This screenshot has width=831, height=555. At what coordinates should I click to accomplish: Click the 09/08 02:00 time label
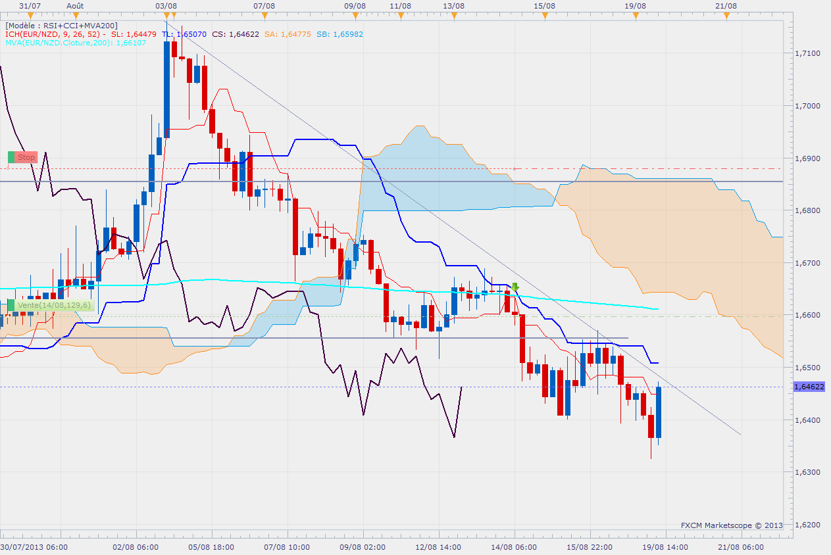point(363,547)
